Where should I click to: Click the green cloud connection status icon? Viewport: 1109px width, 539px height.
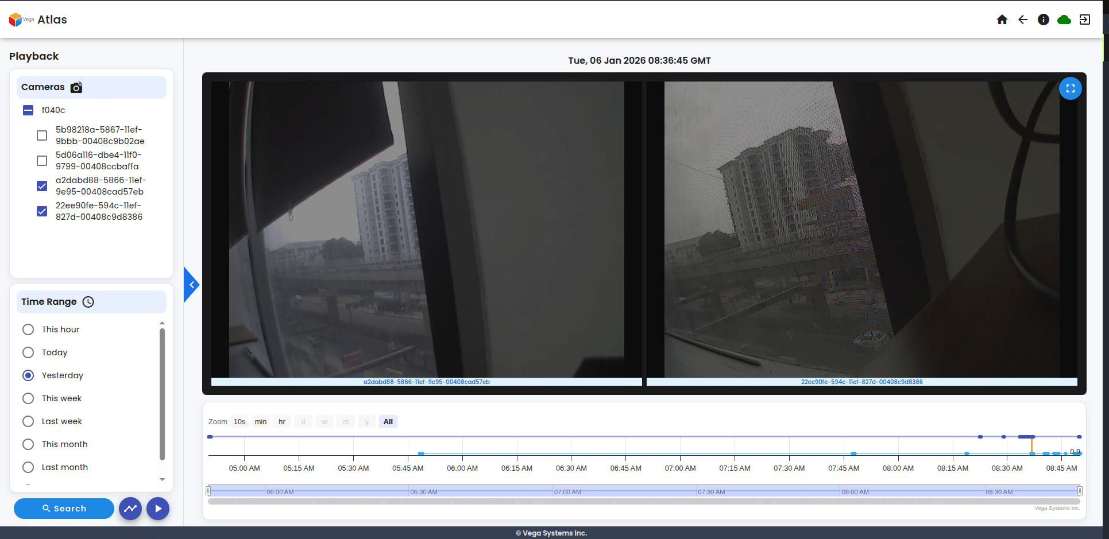[x=1064, y=19]
